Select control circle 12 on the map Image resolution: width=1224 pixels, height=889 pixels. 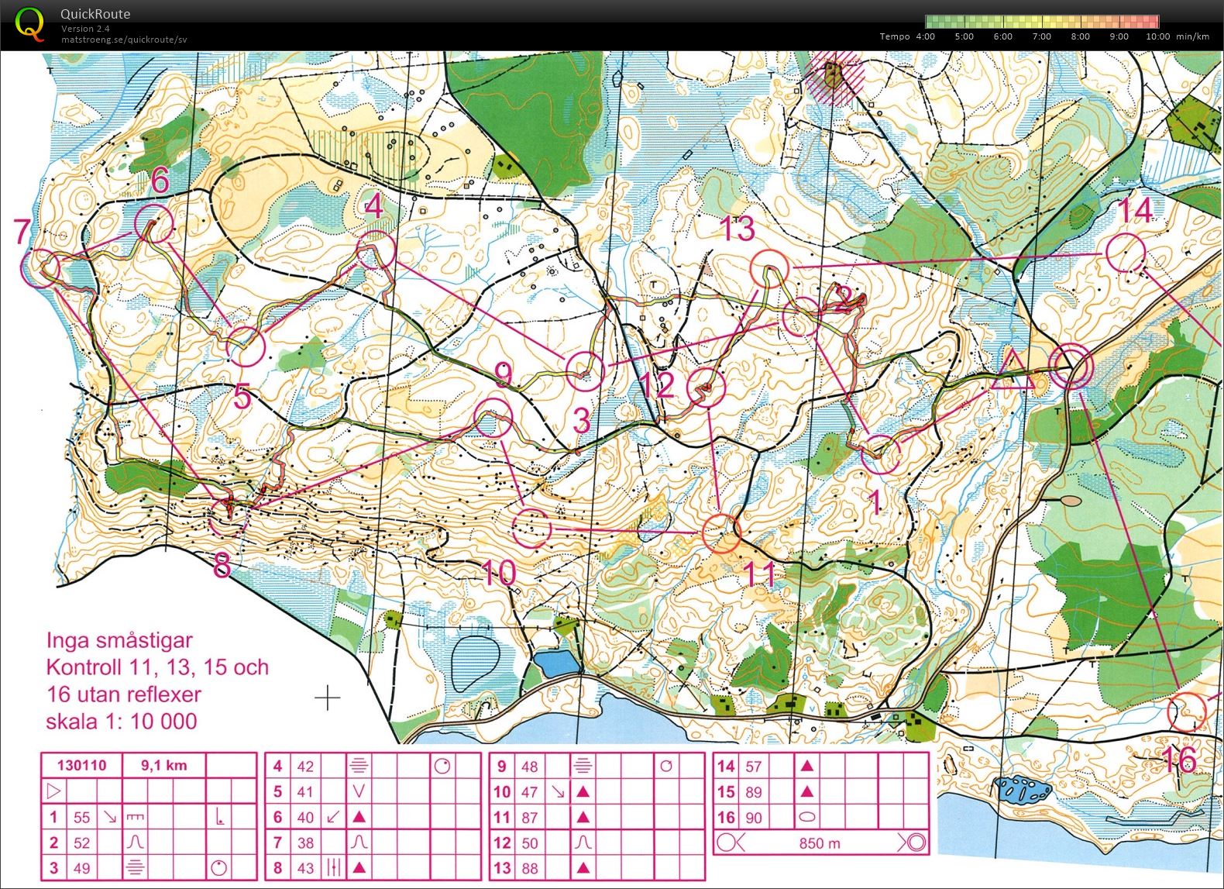coord(706,388)
